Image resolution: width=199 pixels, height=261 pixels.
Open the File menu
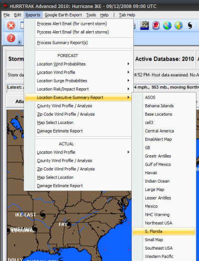6,15
